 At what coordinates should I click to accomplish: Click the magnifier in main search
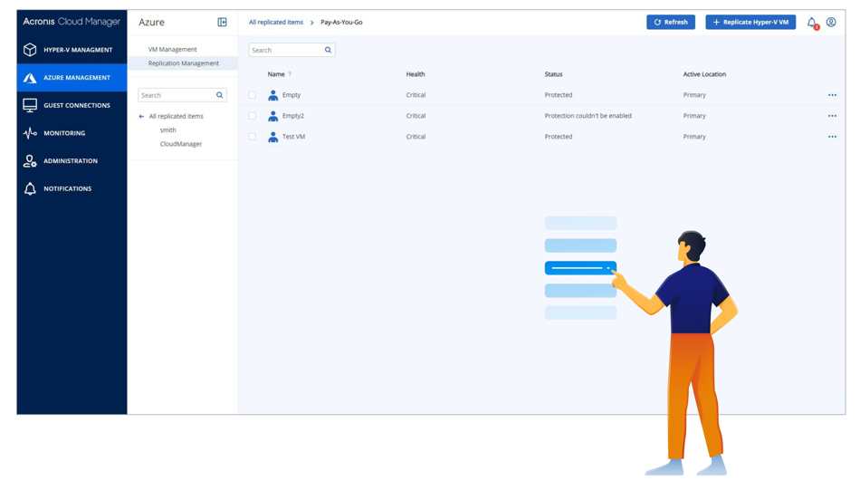328,50
